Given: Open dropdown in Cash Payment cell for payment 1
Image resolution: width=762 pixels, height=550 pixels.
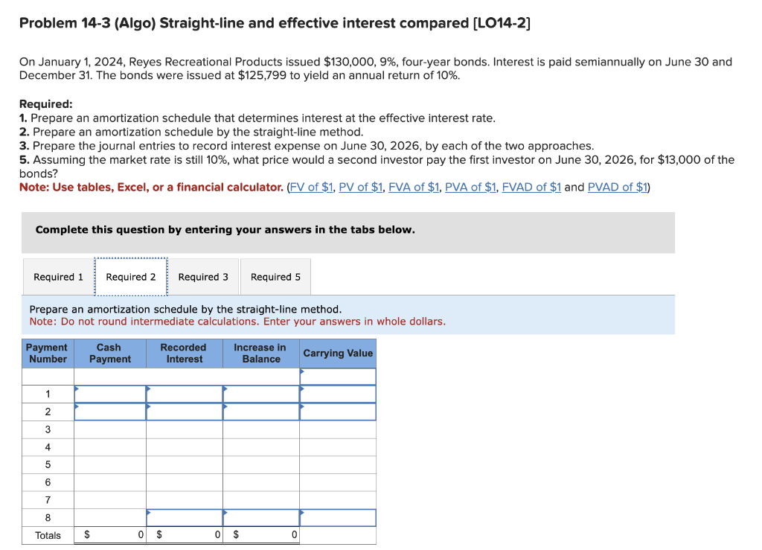Looking at the screenshot, I should [x=76, y=394].
